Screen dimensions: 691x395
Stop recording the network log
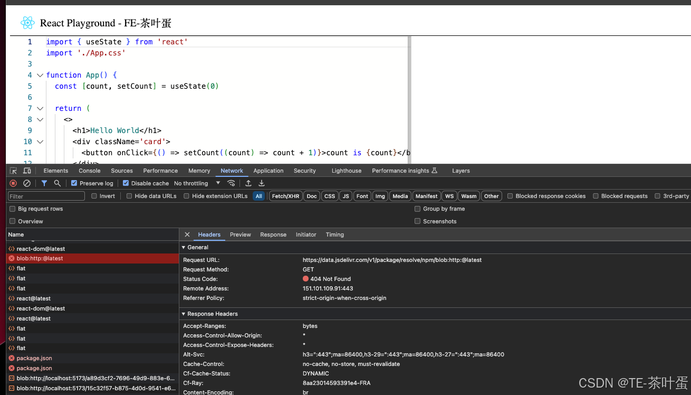(x=13, y=183)
